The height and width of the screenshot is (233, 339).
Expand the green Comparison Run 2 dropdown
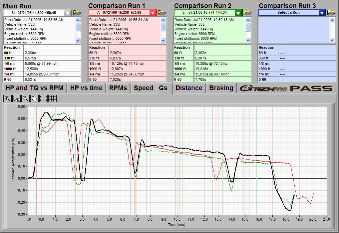coord(238,13)
